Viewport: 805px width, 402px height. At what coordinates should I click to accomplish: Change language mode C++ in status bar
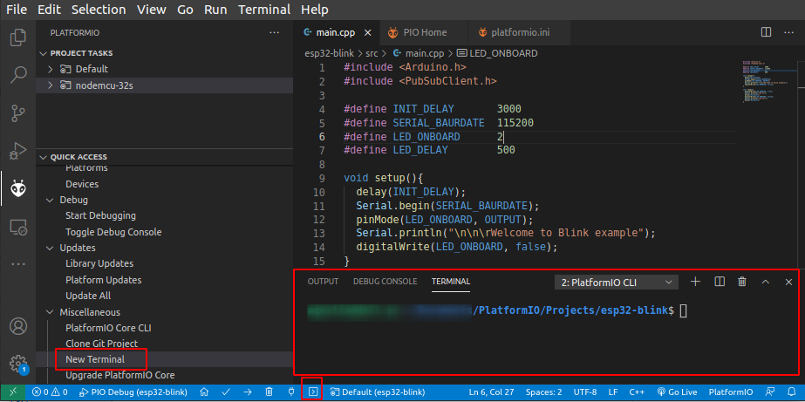[x=637, y=392]
